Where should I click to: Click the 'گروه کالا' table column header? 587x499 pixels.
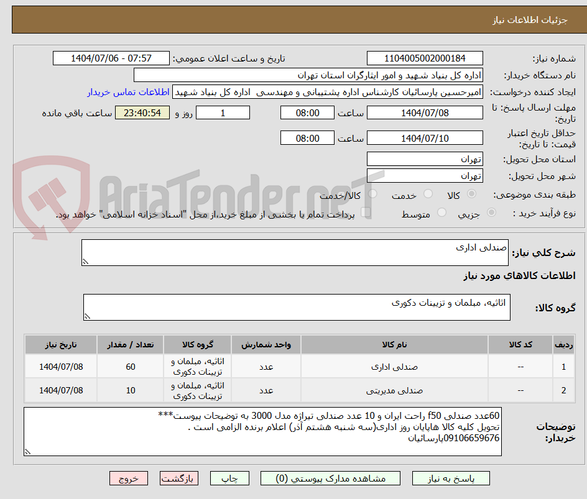198,344
